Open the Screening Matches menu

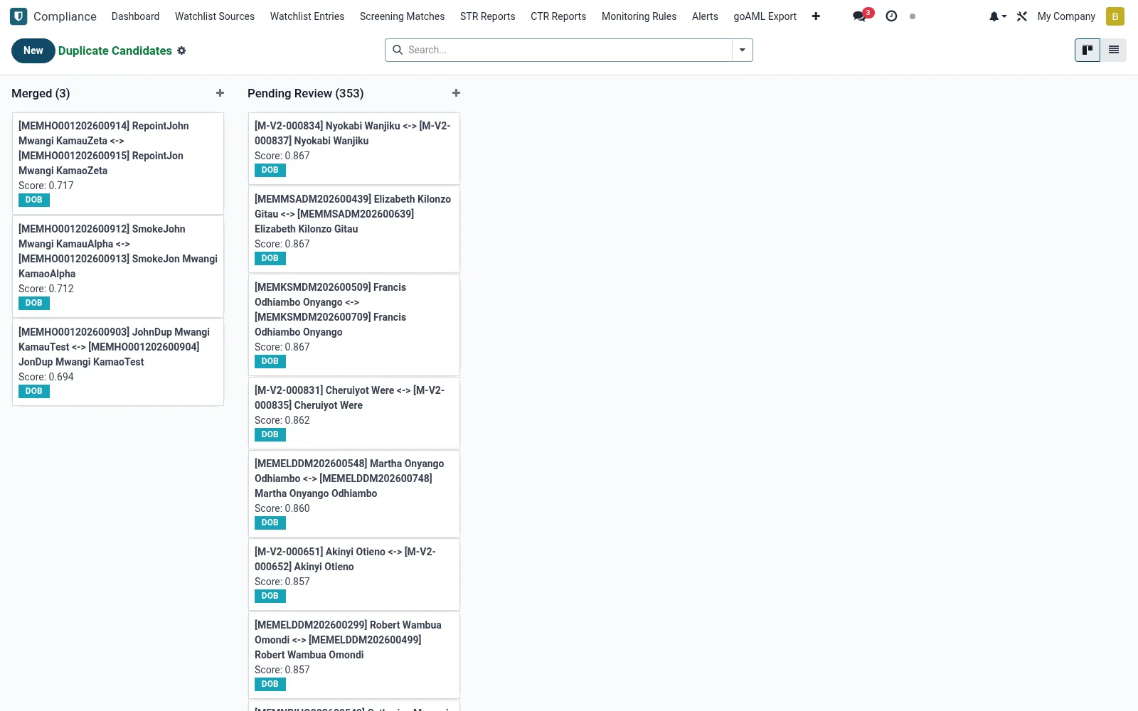tap(402, 16)
